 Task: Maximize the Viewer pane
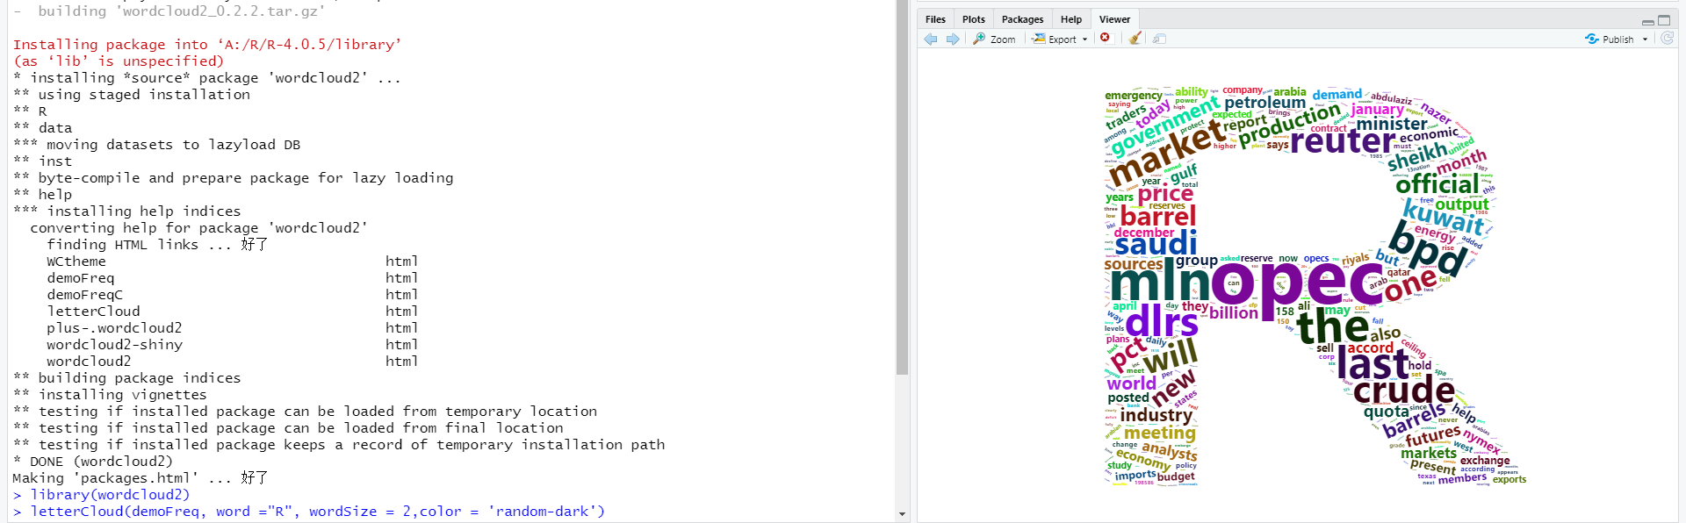(x=1664, y=20)
